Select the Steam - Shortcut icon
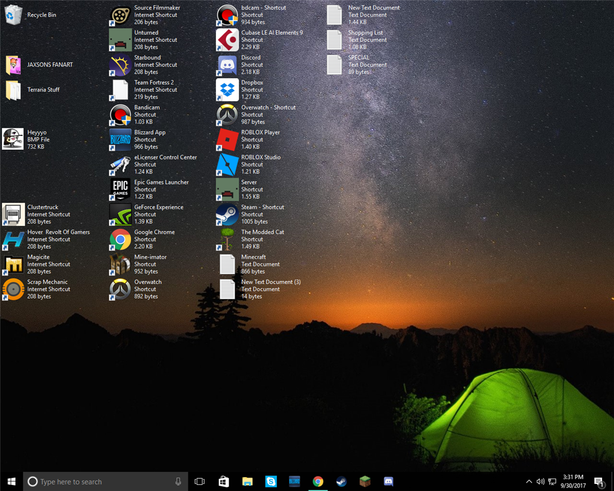This screenshot has height=491, width=614. tap(227, 214)
